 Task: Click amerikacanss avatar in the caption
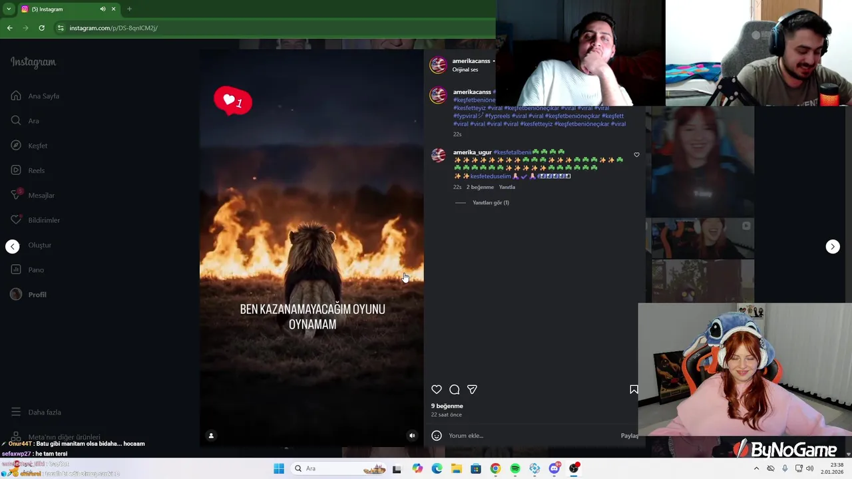point(438,96)
